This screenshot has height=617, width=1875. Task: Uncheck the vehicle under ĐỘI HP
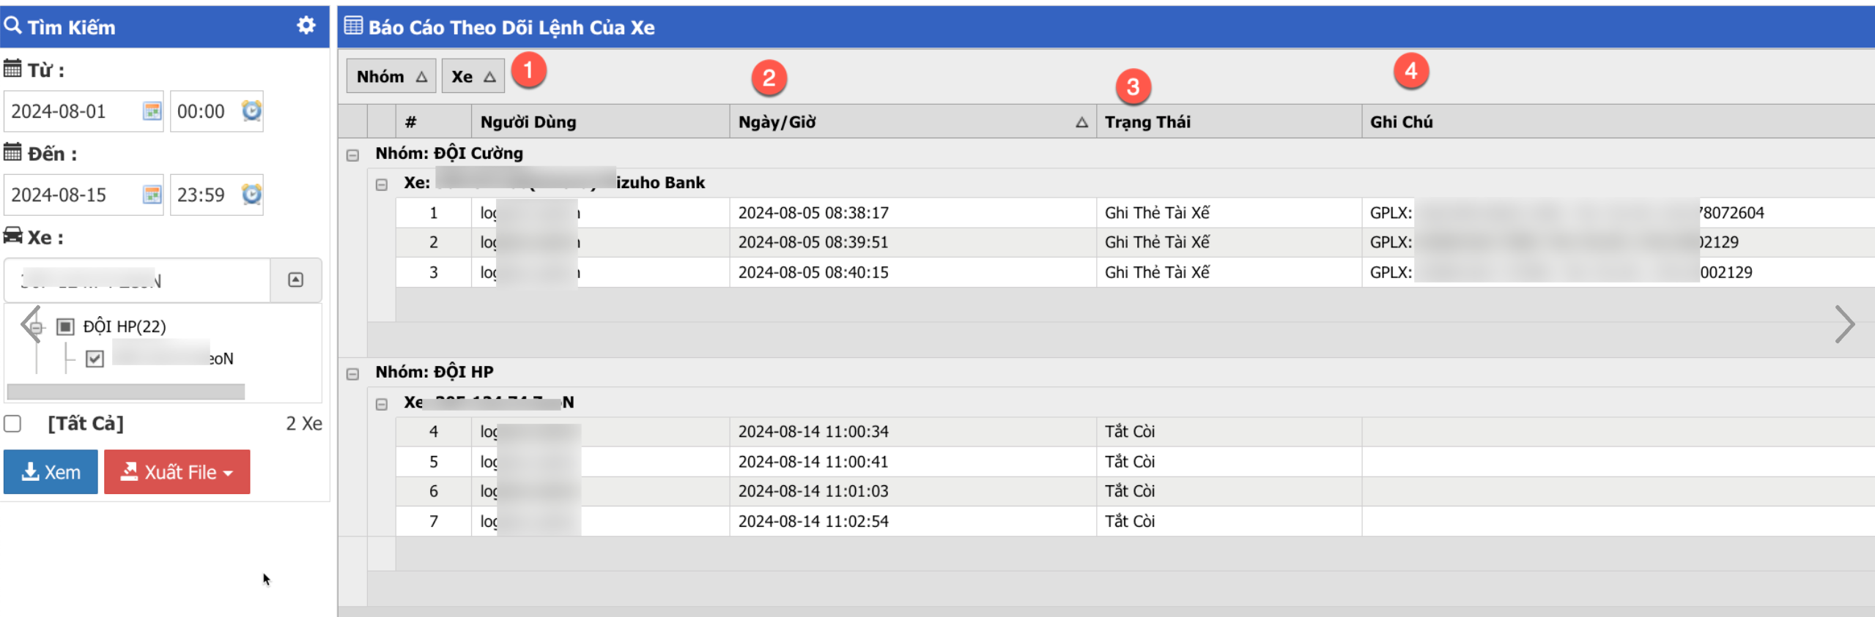click(95, 359)
